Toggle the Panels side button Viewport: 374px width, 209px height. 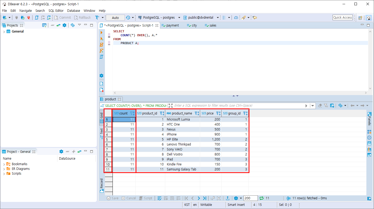pyautogui.click(x=369, y=118)
